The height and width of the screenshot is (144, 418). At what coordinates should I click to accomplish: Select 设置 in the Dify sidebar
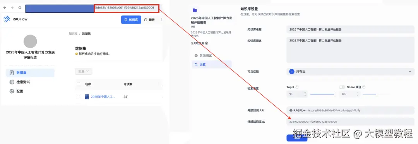point(212,64)
